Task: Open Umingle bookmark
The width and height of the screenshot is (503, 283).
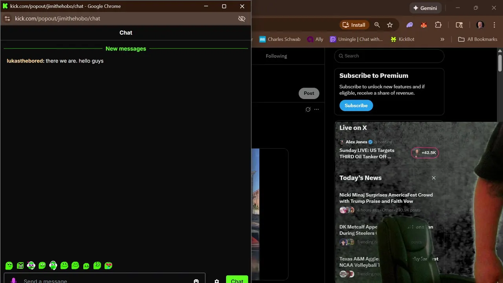Action: (x=356, y=39)
